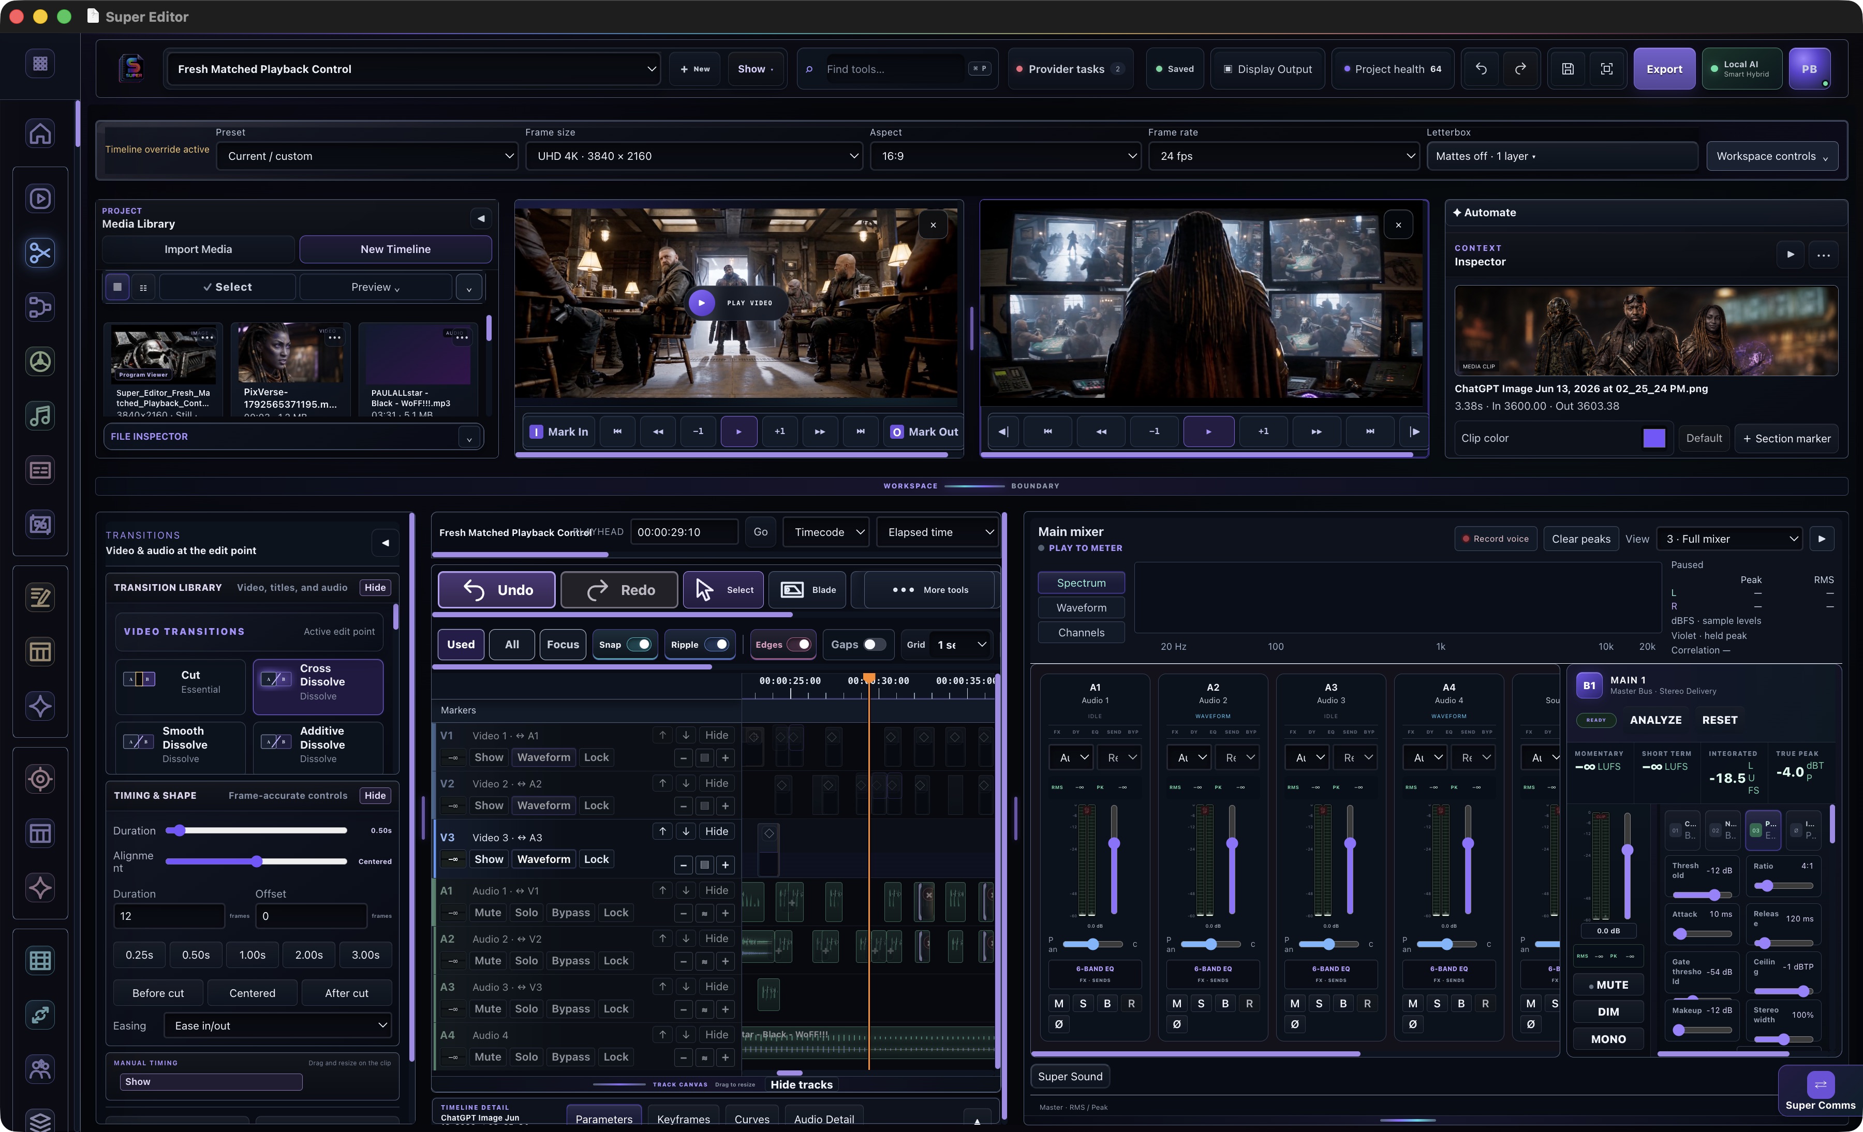
Task: Open the Home icon in left sidebar
Action: point(40,134)
